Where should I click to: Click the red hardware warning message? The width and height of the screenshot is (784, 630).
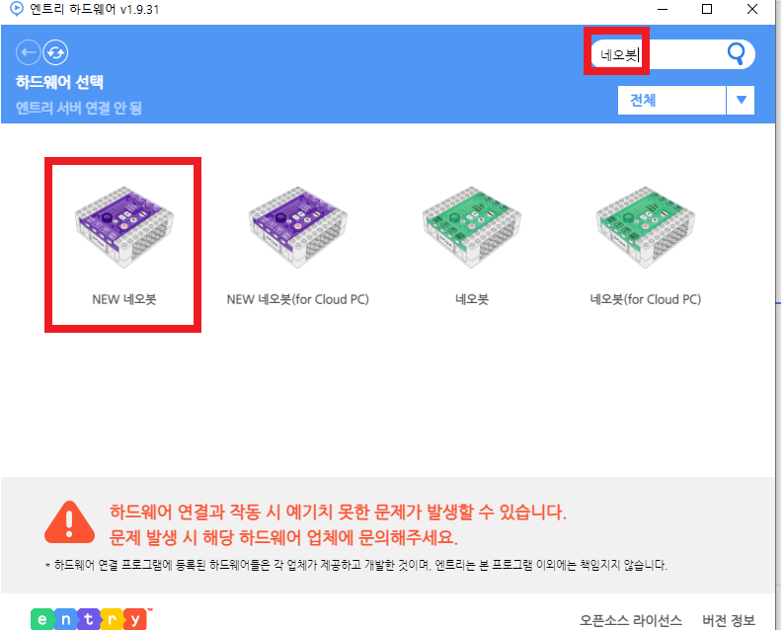[338, 524]
